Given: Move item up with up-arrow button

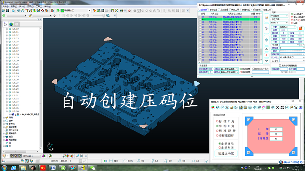Looking at the screenshot, I should click(x=266, y=49).
